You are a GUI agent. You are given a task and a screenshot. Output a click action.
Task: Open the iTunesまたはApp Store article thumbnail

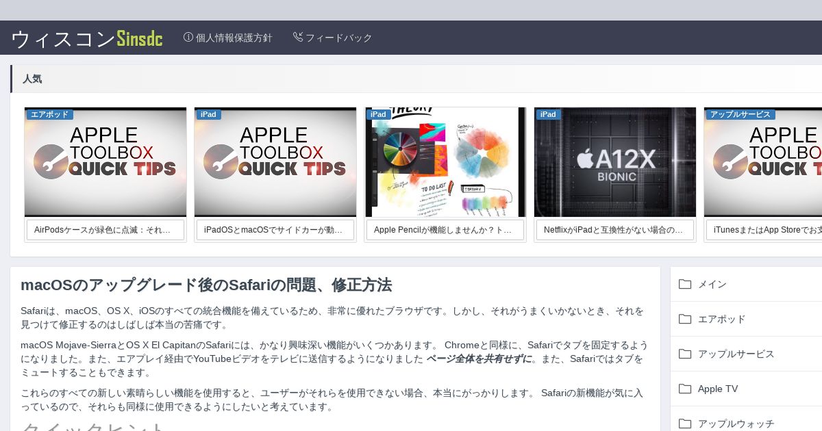click(763, 162)
